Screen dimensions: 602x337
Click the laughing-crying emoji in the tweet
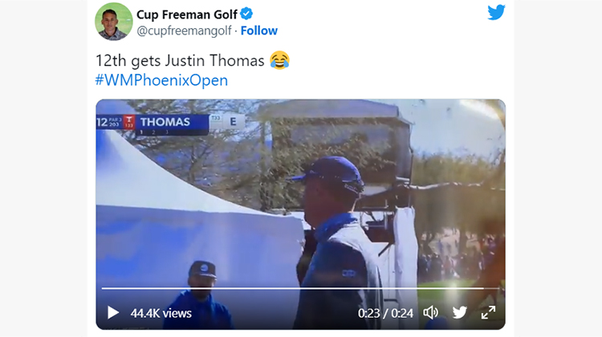click(279, 60)
